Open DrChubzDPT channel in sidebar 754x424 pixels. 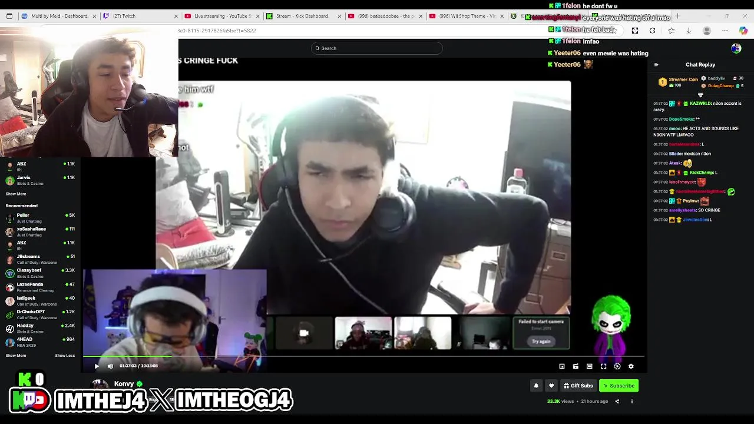40,314
